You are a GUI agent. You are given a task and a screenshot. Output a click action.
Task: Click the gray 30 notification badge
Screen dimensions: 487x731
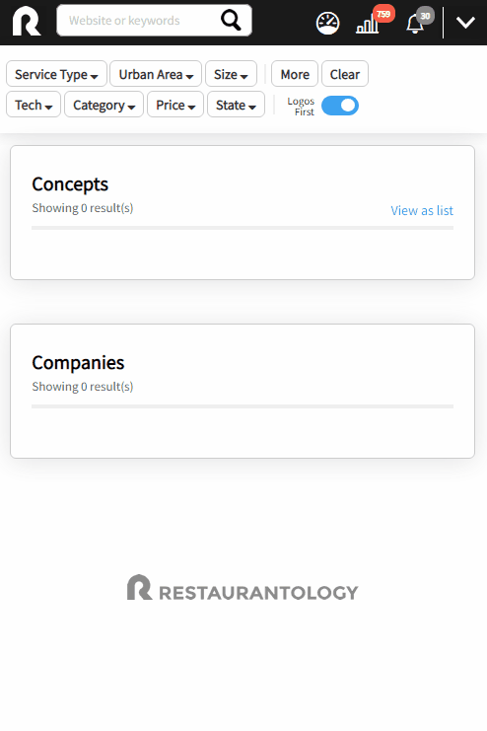(425, 16)
